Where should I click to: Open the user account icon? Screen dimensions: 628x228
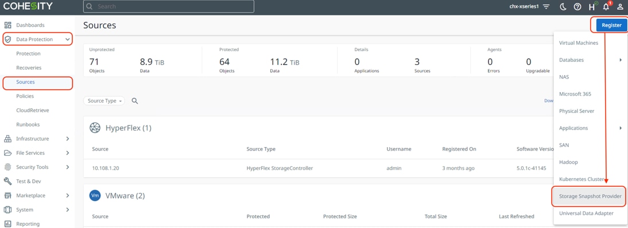click(x=620, y=7)
